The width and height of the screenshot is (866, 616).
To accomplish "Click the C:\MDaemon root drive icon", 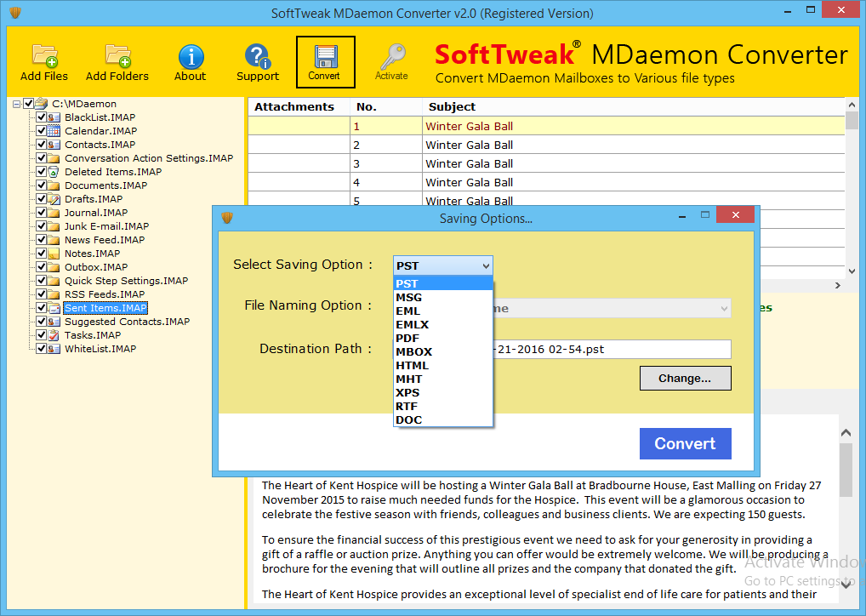I will tap(42, 103).
